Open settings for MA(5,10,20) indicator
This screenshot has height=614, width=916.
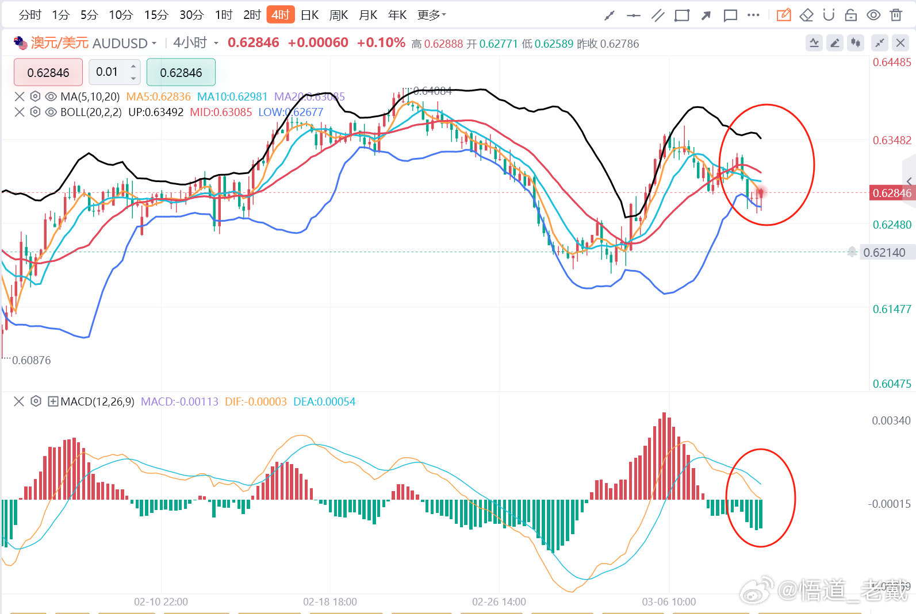click(35, 96)
